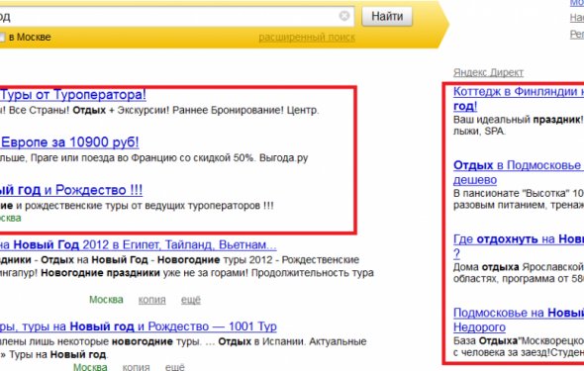Viewport: 584px width, 371px height.
Task: Click sidebar text 'Дома отдыха Ярославской'
Action: tap(519, 267)
